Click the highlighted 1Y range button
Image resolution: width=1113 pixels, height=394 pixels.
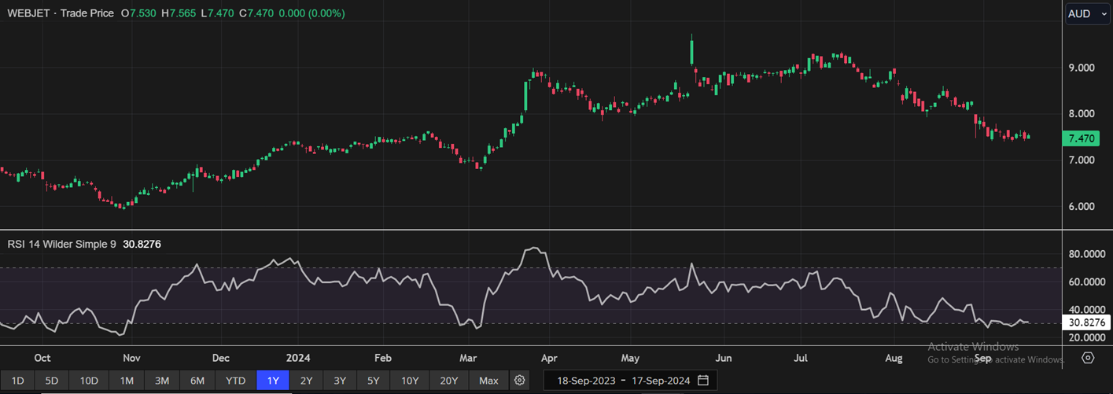(x=273, y=381)
